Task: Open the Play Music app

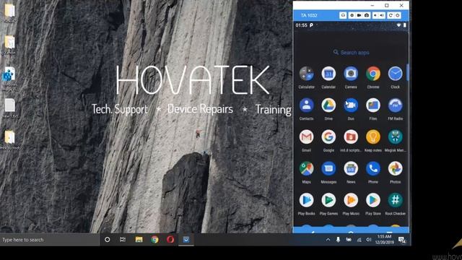Action: pos(351,200)
